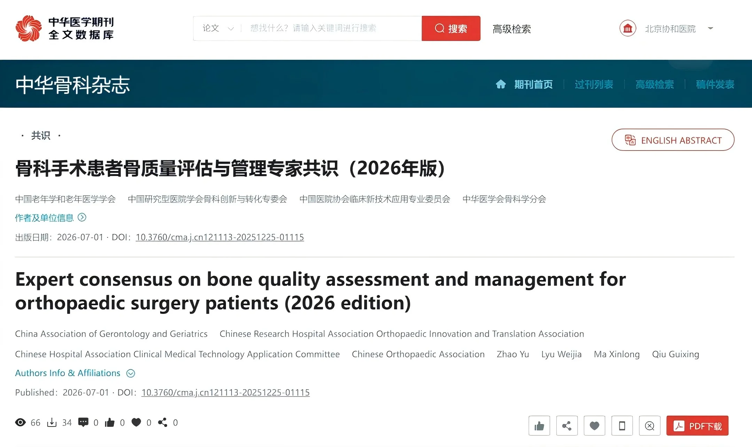Screen dimensions: 752x447
Task: Download the article with PDF下载 button
Action: click(697, 425)
